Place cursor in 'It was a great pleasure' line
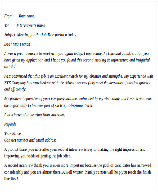Image resolution: width=158 pixels, height=192 pixels. [76, 54]
